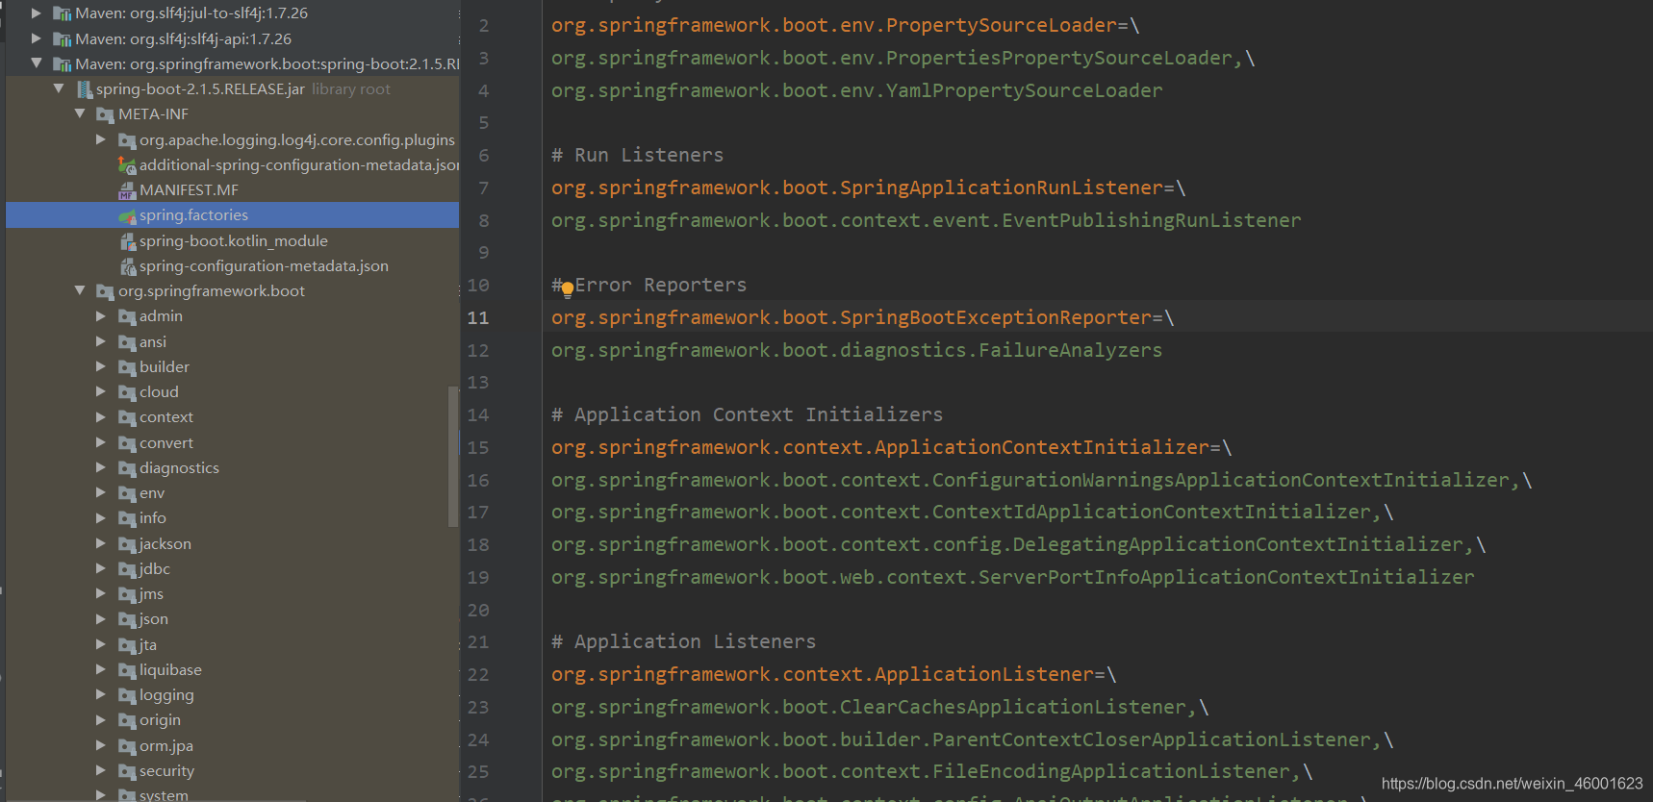Click the FailureAnalyzers line
The height and width of the screenshot is (802, 1653).
coord(856,350)
